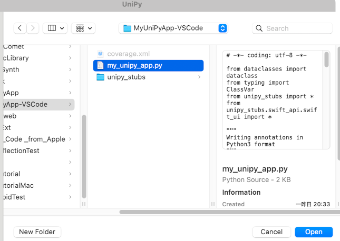The height and width of the screenshot is (241, 340).
Task: Select the coverage.xml file icon
Action: [x=100, y=54]
